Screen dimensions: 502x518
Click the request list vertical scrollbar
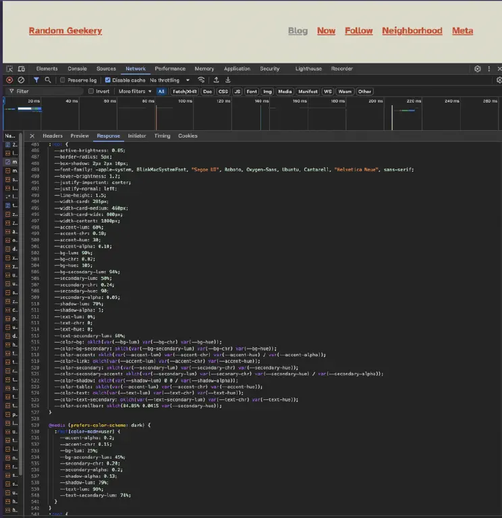21,304
